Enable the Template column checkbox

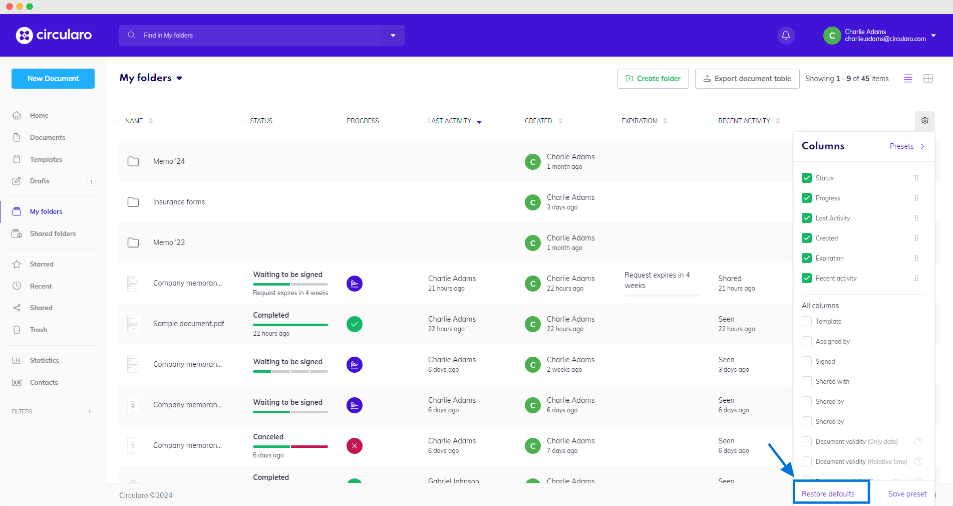(807, 321)
